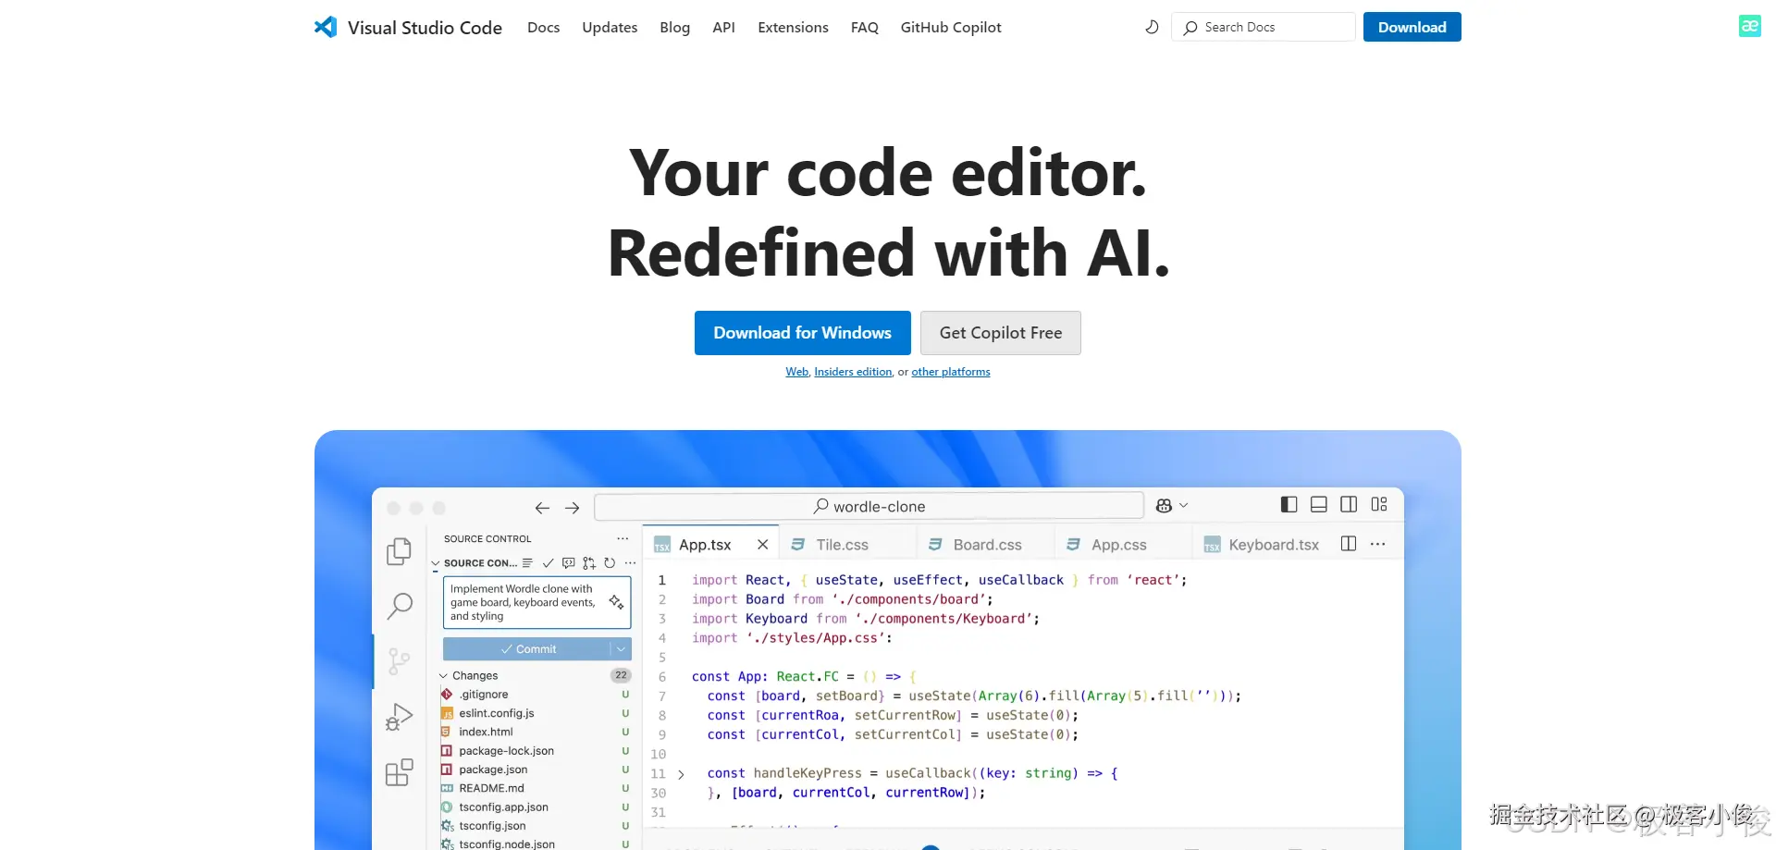Viewport: 1776px width, 850px height.
Task: Click Get Copilot Free
Action: point(1001,333)
